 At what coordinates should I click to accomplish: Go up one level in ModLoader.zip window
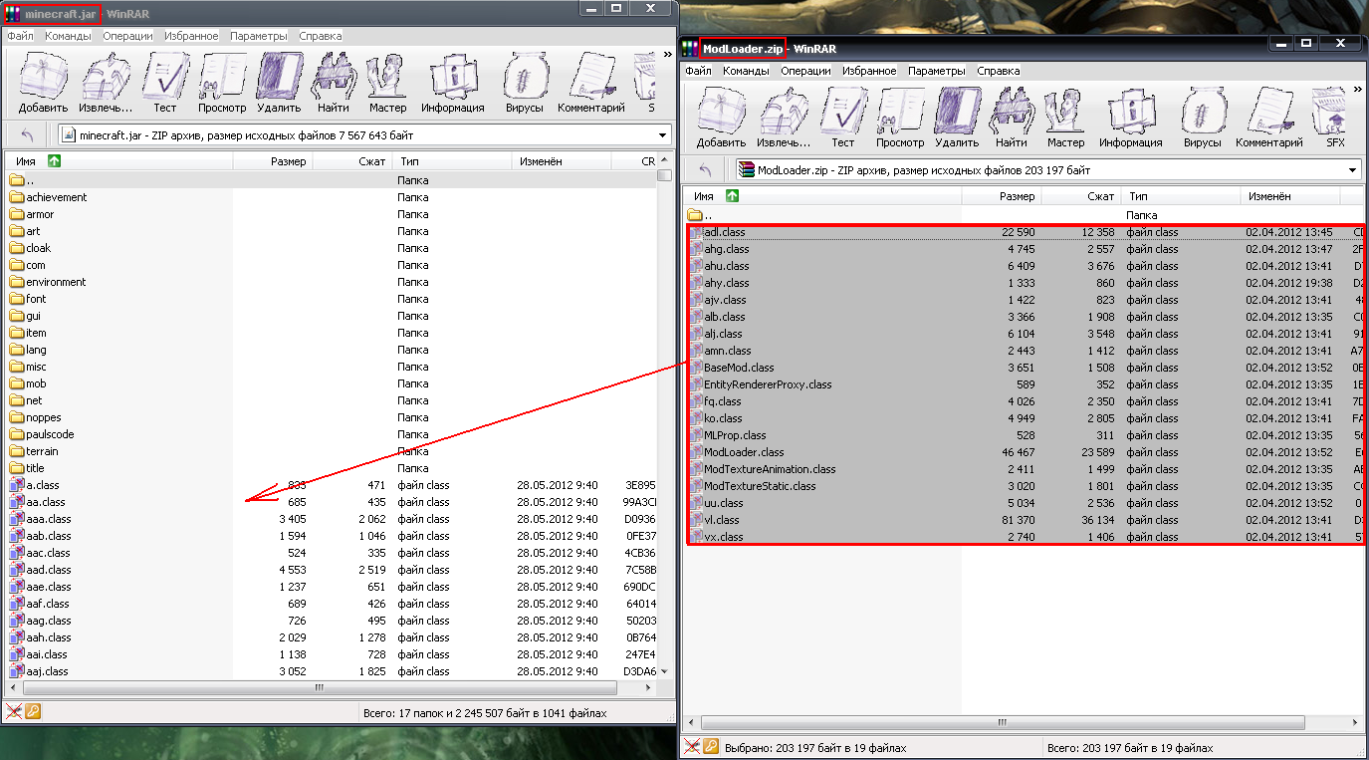point(705,170)
